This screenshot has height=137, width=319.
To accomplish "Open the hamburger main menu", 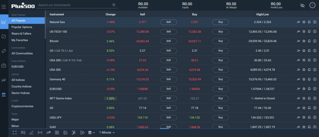I will [x=4, y=7].
